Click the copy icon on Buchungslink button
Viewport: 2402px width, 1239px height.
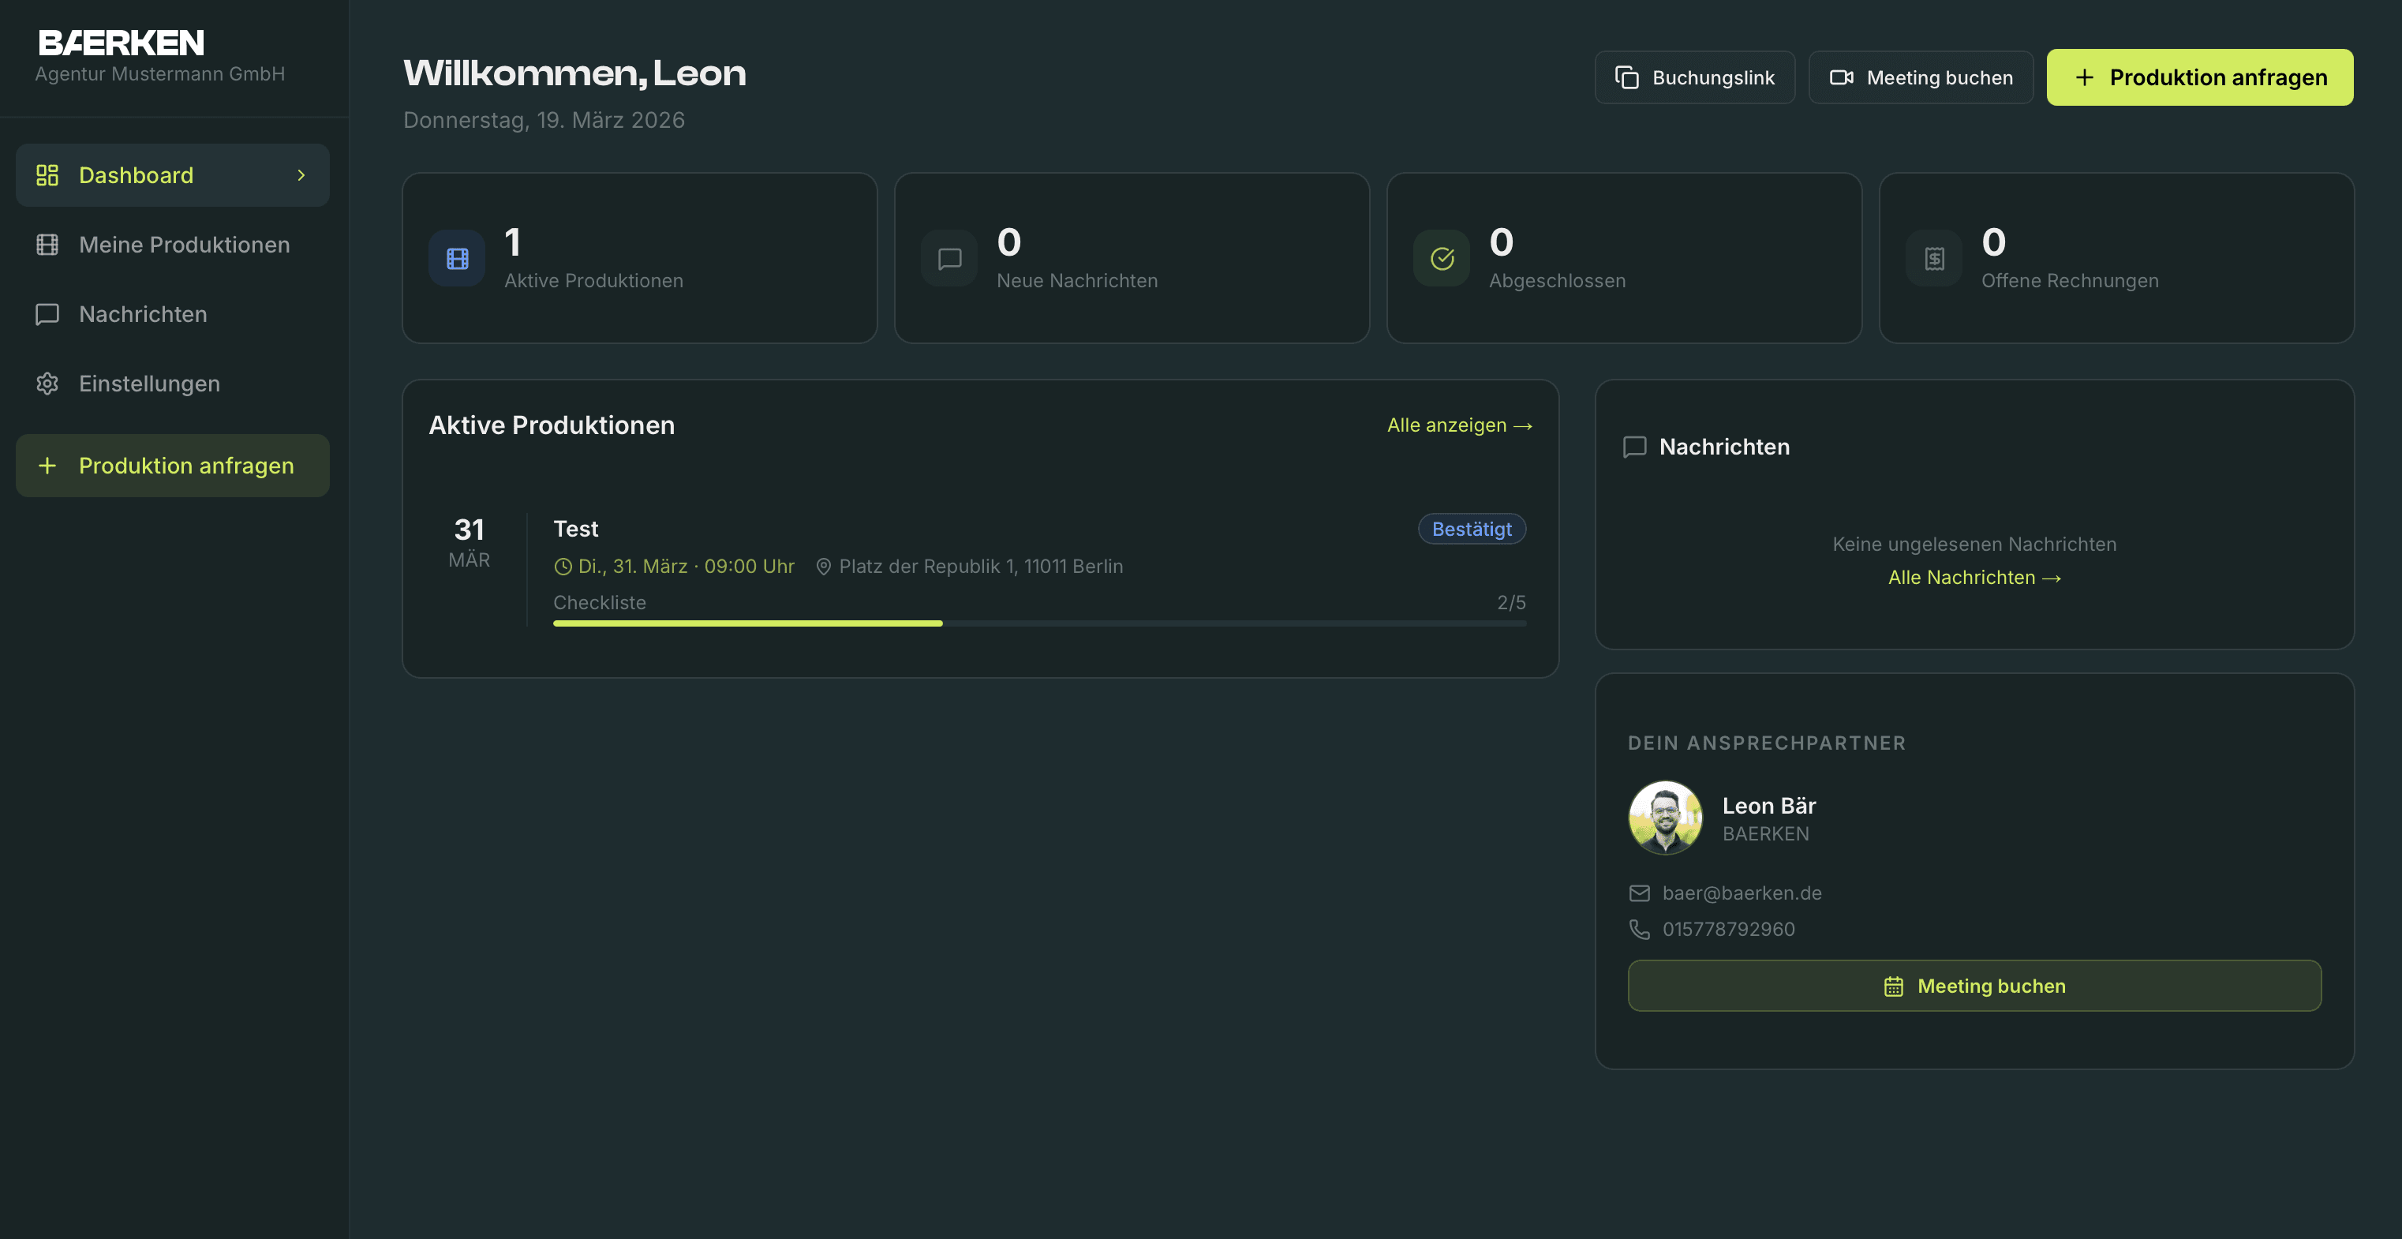(x=1627, y=77)
